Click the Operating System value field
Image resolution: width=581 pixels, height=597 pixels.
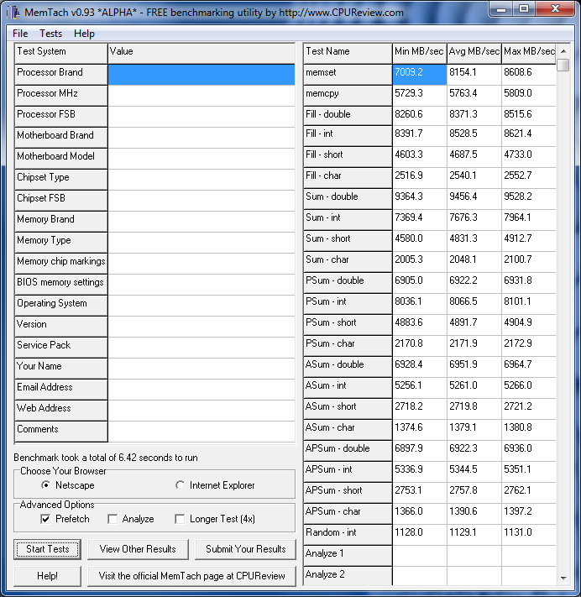coord(202,306)
